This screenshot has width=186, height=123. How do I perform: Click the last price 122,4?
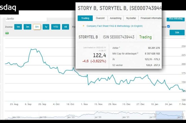click(99, 55)
